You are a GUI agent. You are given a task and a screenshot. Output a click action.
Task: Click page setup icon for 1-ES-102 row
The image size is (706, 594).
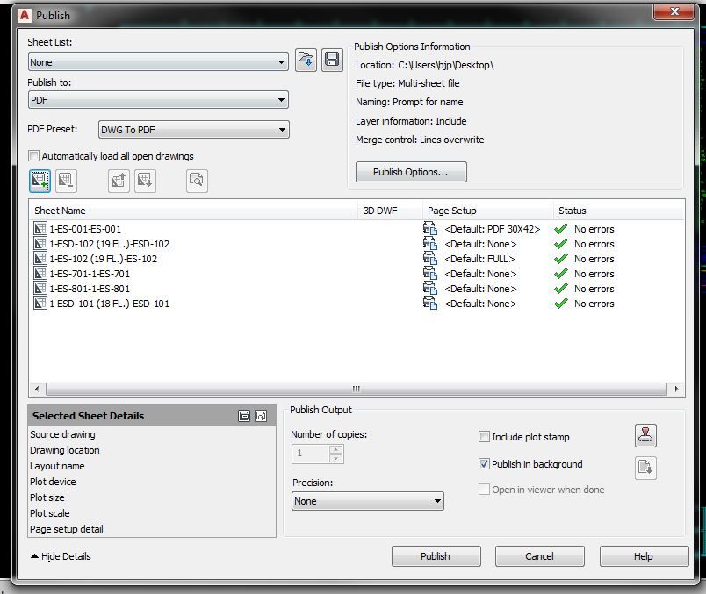[430, 258]
